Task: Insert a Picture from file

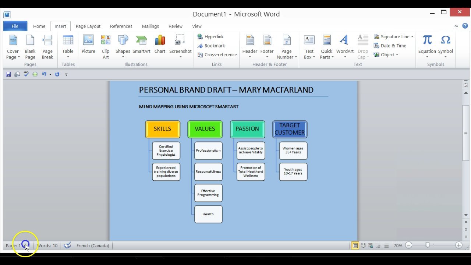Action: [x=88, y=45]
